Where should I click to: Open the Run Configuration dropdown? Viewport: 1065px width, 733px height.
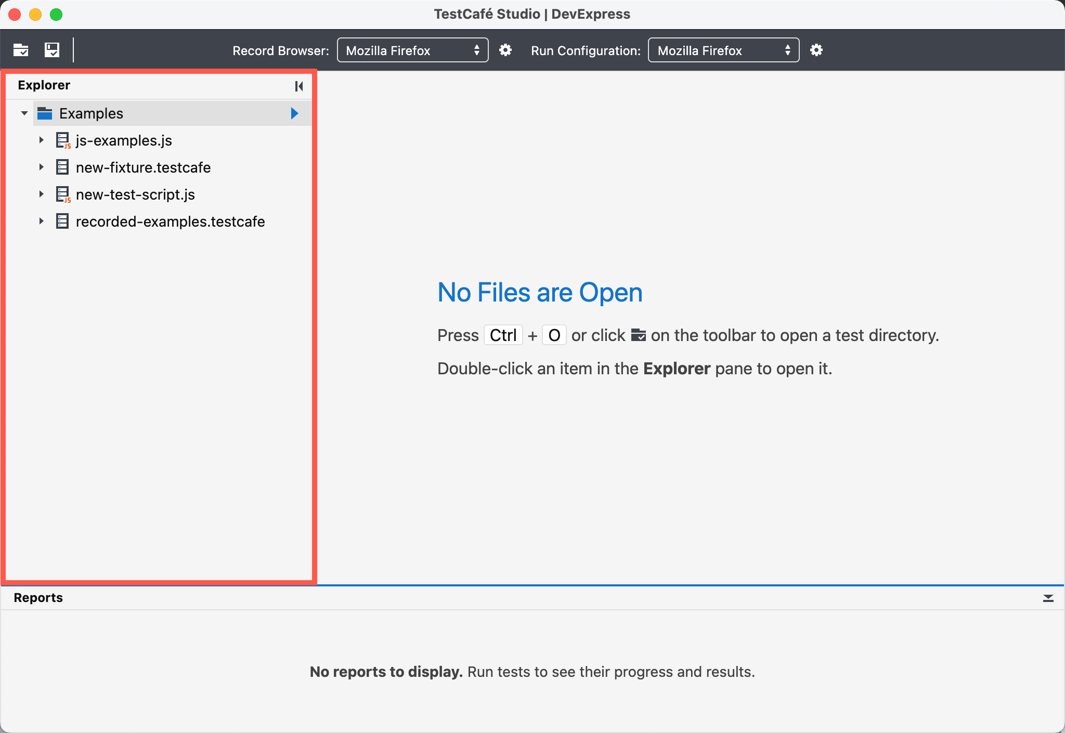(724, 50)
